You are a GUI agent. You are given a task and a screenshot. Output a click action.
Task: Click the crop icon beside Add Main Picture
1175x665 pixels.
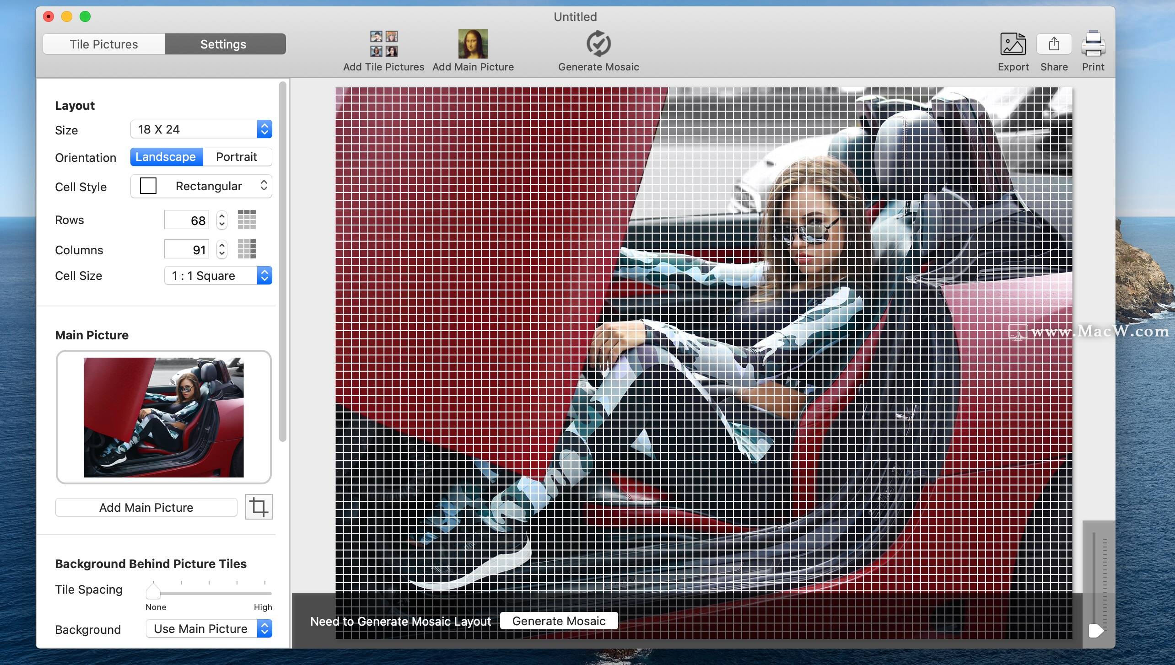[x=259, y=507]
